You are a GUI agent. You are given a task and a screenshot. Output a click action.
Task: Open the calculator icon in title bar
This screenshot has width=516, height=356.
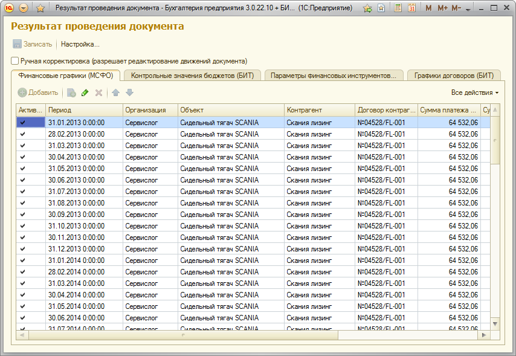pos(398,8)
